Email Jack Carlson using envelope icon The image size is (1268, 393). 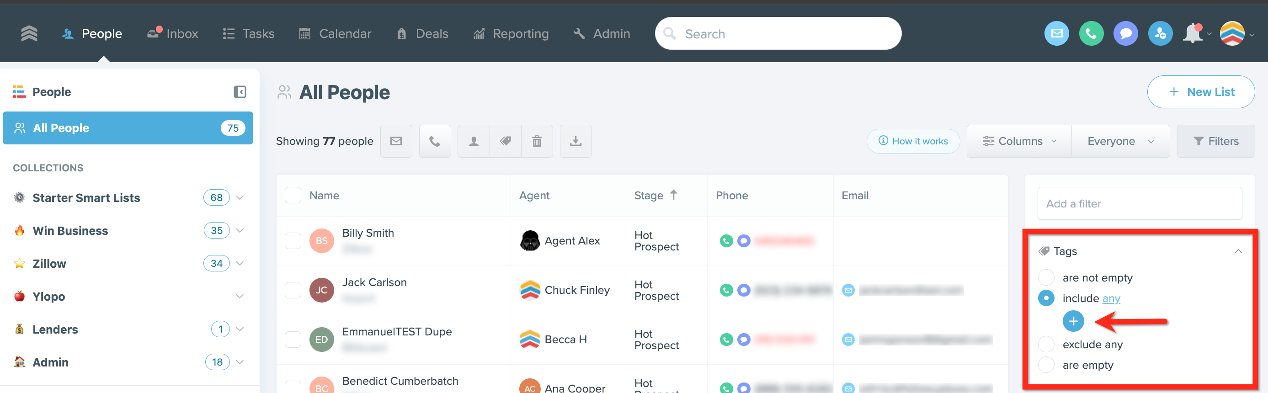pos(847,290)
